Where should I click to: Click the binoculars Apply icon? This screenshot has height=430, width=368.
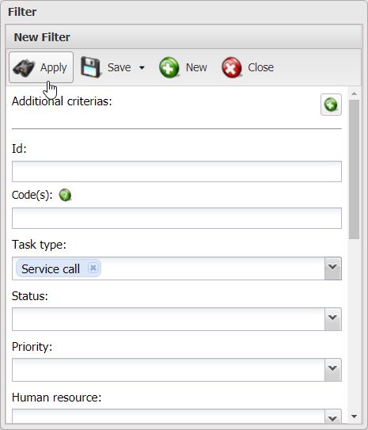coord(24,67)
